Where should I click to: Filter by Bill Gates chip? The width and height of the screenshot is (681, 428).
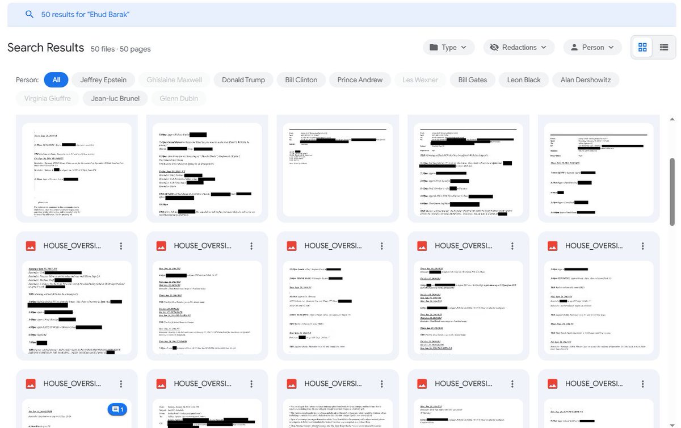click(473, 80)
